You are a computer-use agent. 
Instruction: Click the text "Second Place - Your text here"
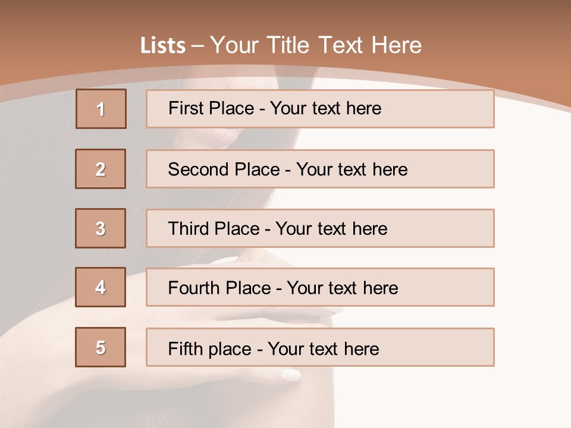pyautogui.click(x=288, y=169)
